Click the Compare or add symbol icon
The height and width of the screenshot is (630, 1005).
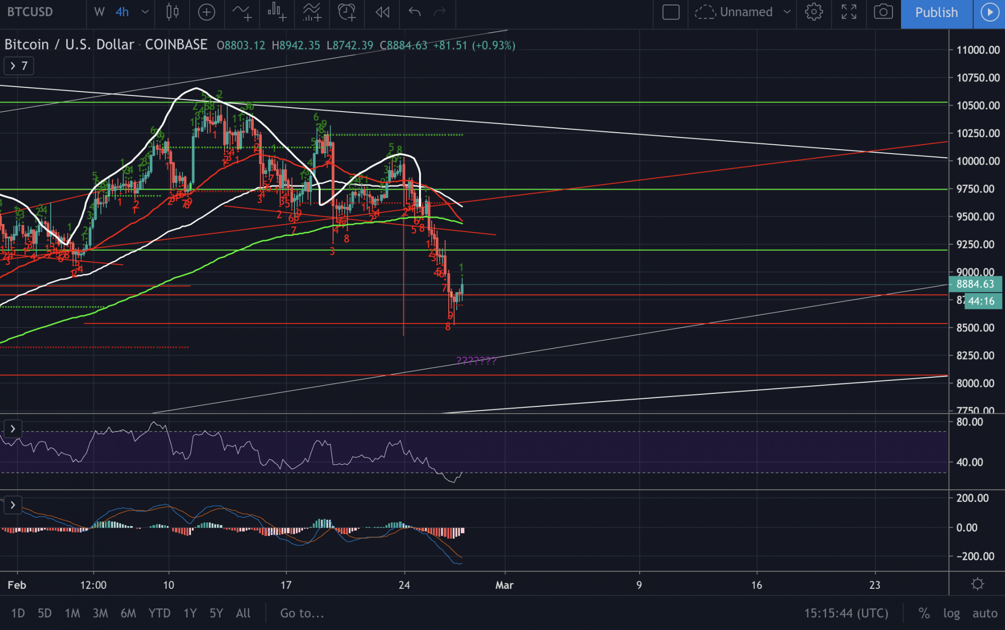(x=207, y=12)
